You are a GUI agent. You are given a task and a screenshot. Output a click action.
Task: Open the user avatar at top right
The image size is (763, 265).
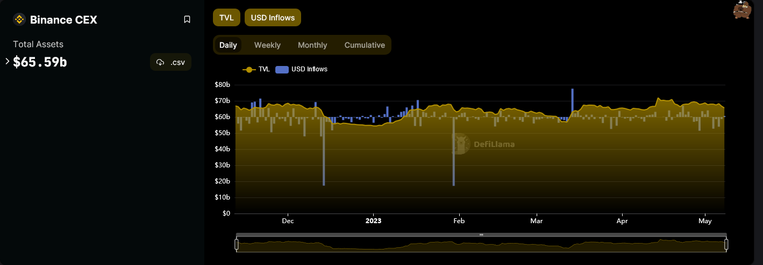[742, 10]
